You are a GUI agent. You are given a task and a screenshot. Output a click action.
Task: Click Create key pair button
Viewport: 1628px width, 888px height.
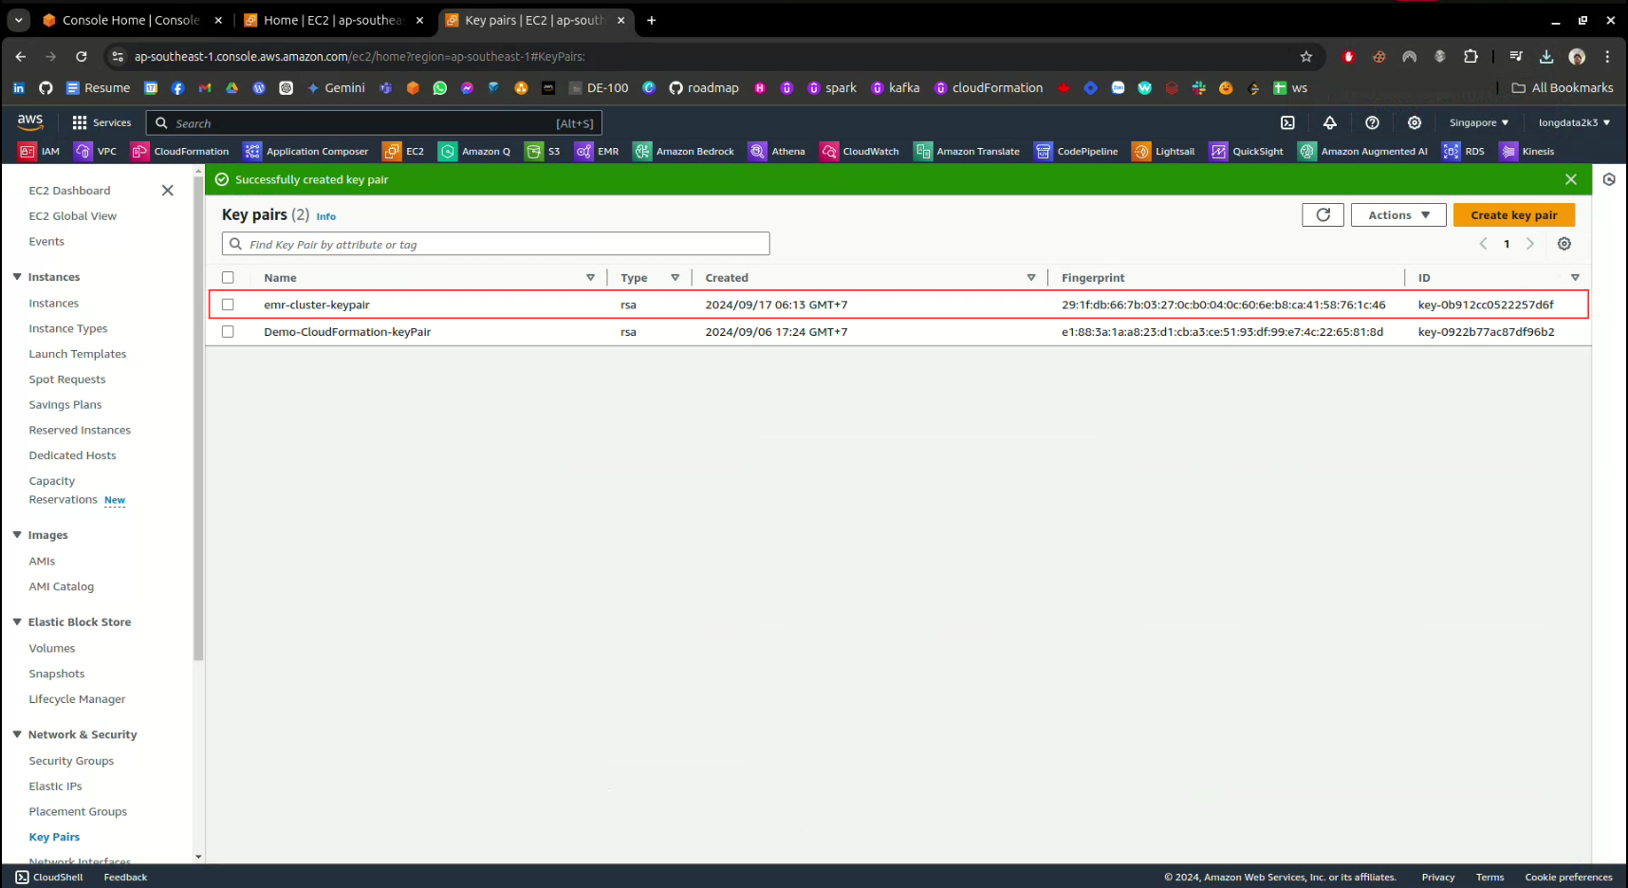tap(1513, 215)
